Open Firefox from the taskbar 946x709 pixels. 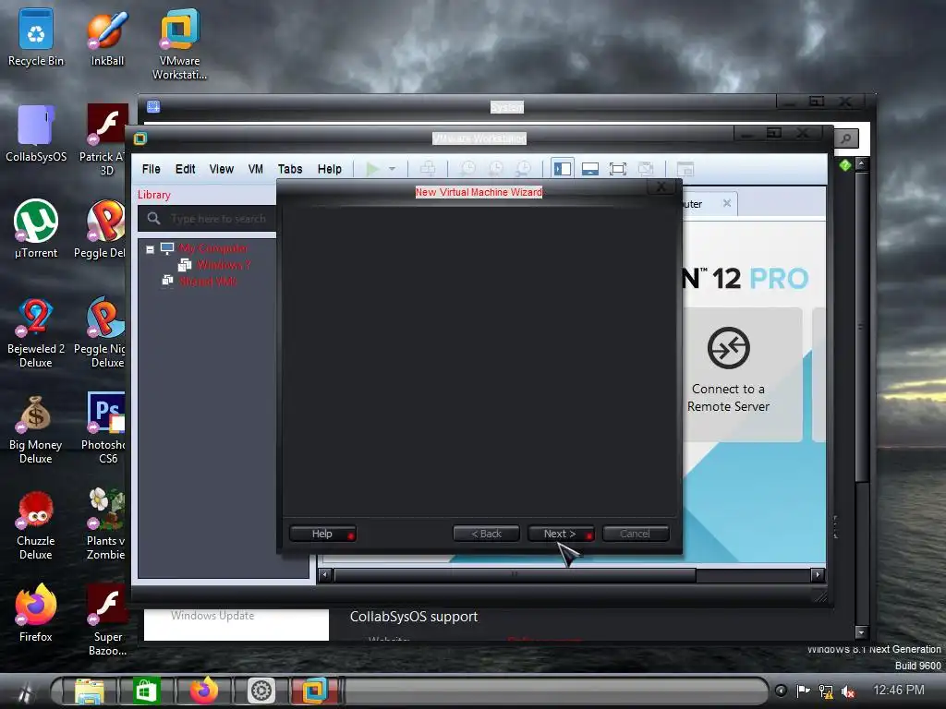(204, 691)
